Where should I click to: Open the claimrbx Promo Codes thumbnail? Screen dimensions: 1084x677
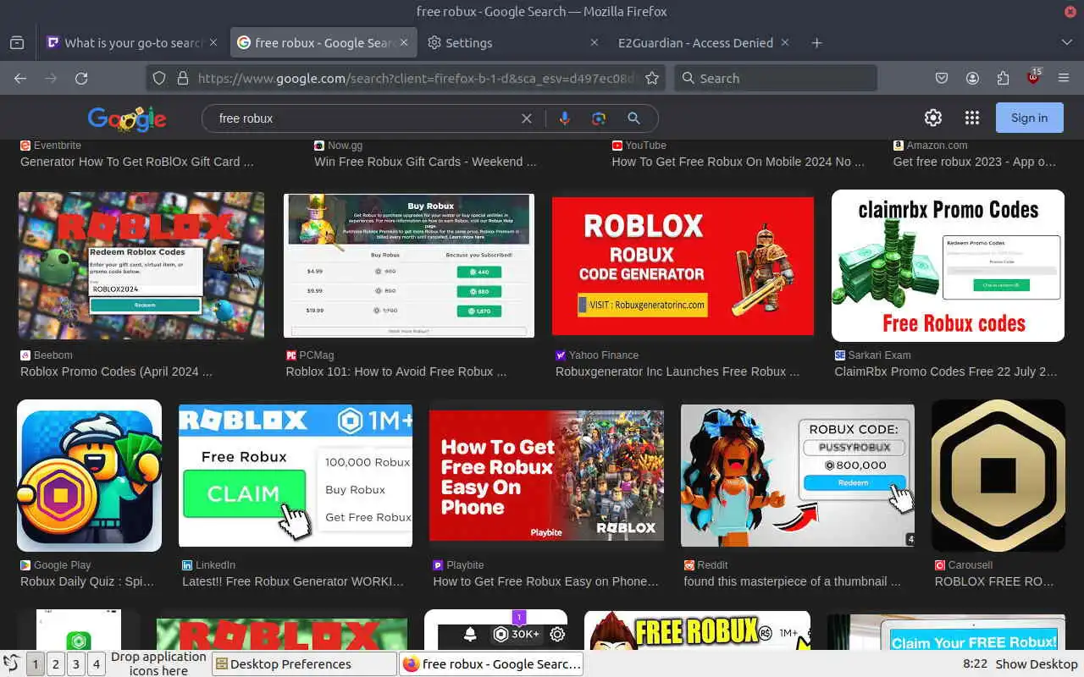948,266
